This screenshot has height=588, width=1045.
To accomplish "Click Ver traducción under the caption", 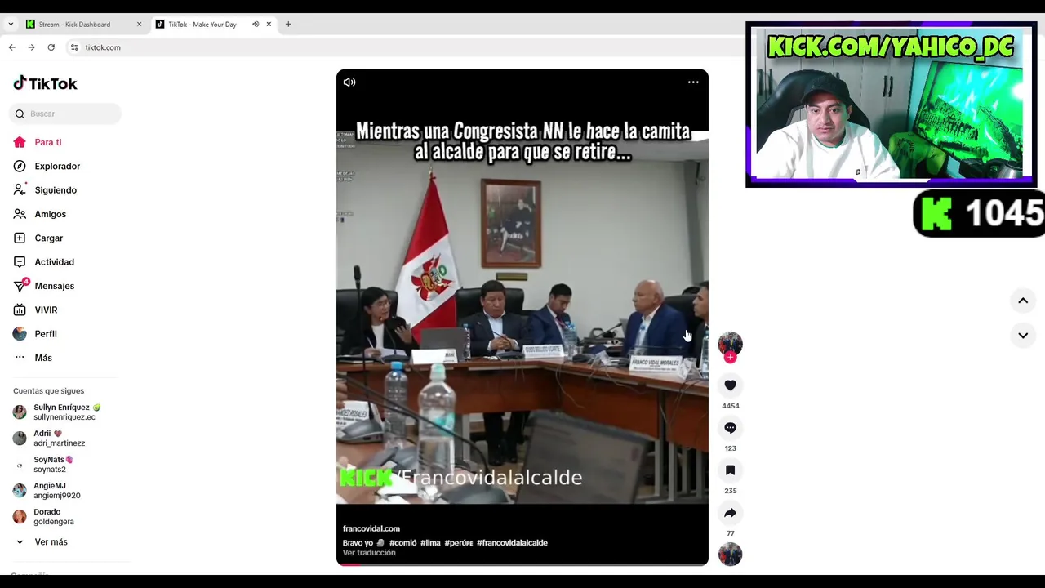I will [369, 553].
